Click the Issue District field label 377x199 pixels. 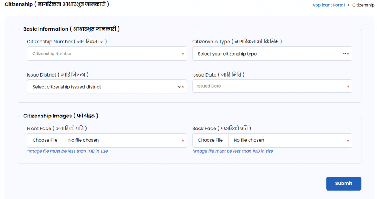[57, 75]
